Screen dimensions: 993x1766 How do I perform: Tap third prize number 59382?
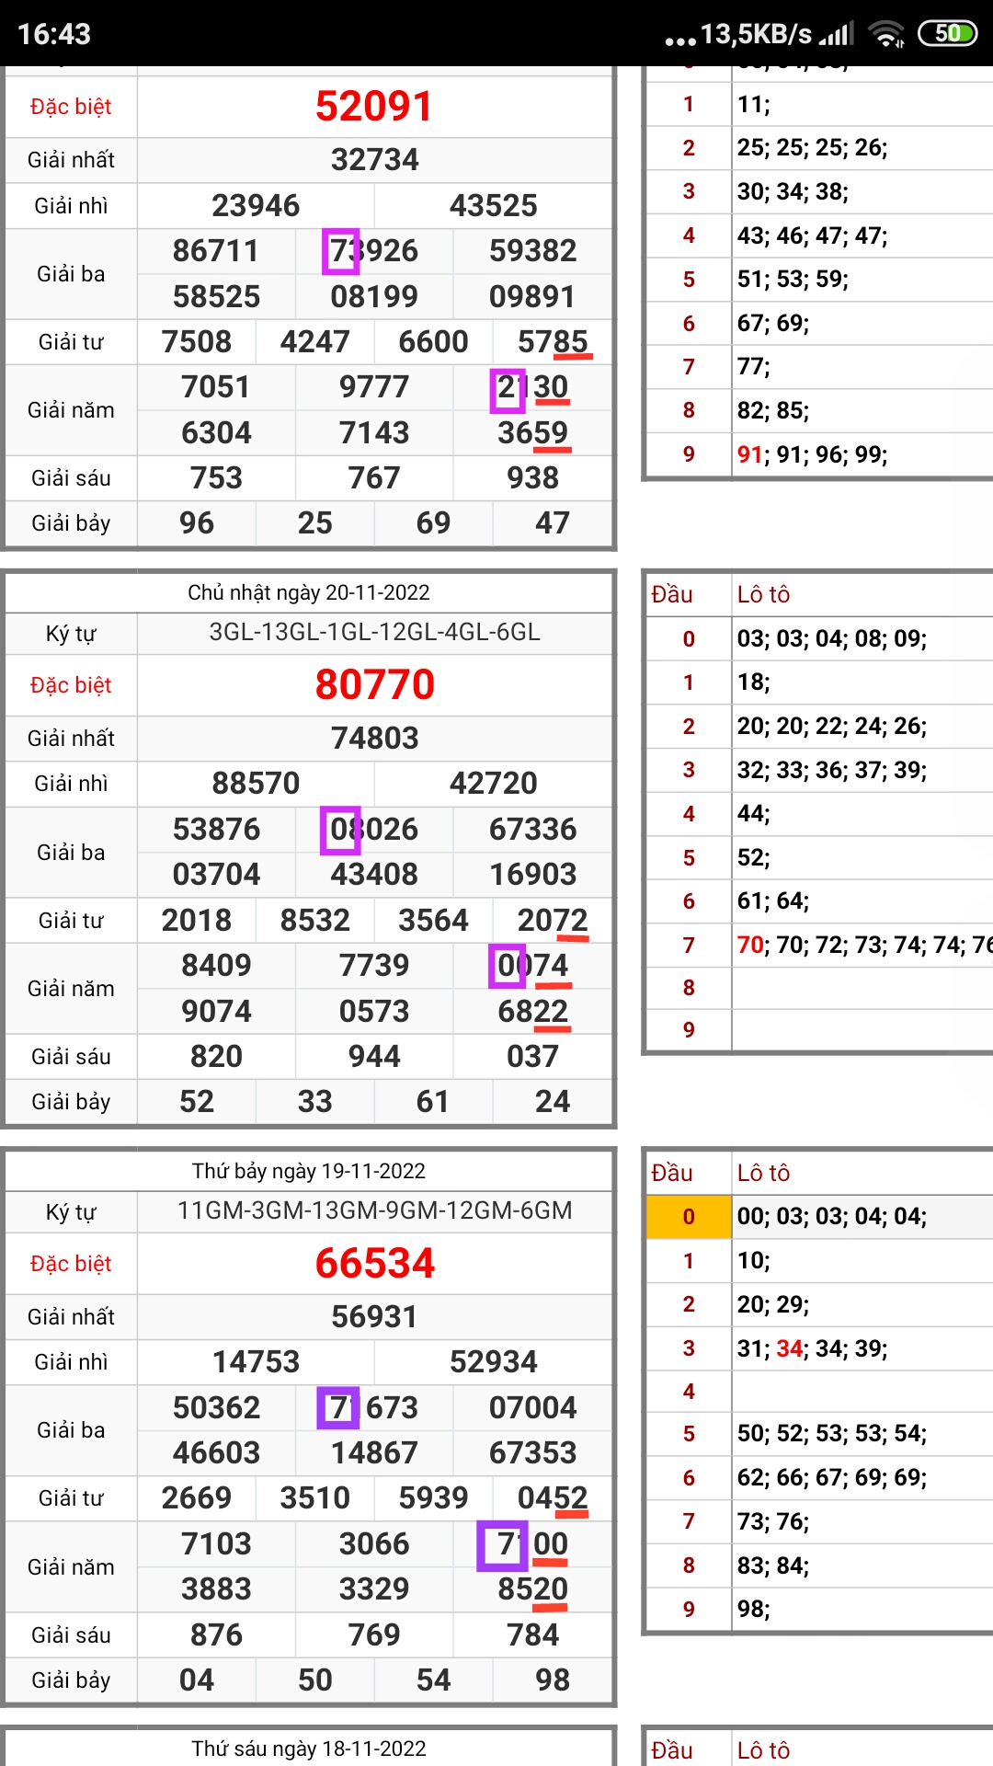[532, 251]
